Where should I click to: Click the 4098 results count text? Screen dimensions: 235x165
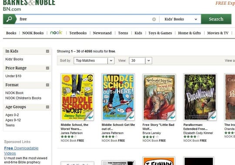pyautogui.click(x=88, y=51)
